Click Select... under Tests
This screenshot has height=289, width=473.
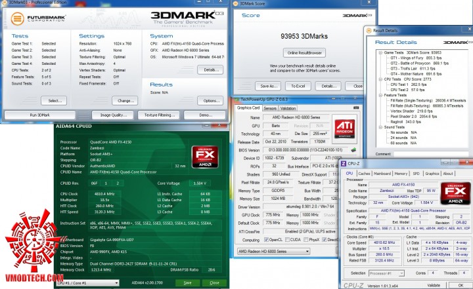[x=54, y=100]
